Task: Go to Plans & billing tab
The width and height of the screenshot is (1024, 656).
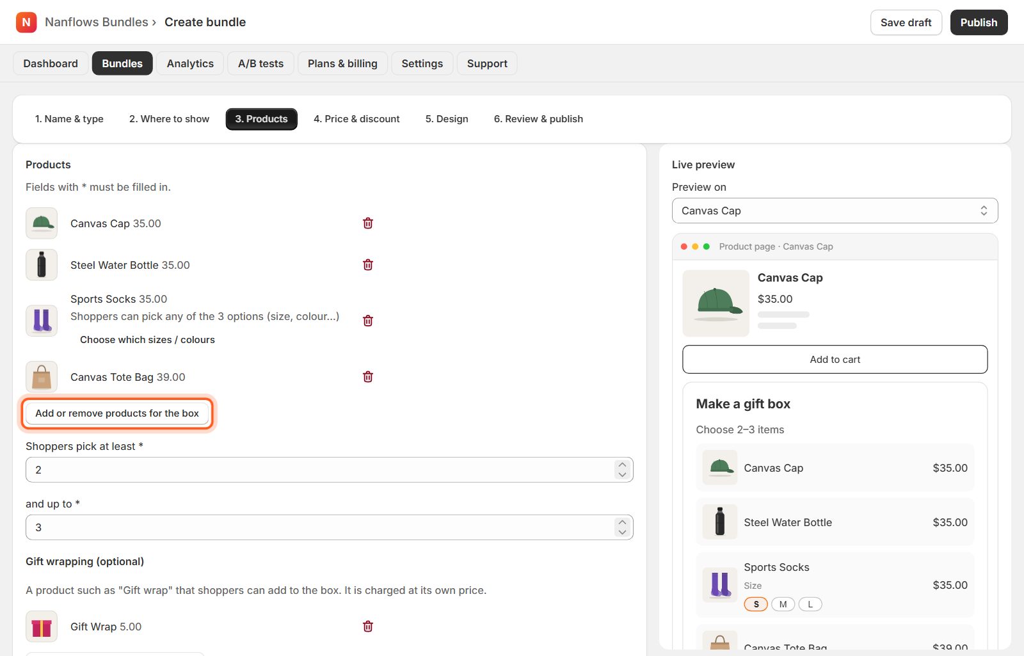Action: pos(342,63)
